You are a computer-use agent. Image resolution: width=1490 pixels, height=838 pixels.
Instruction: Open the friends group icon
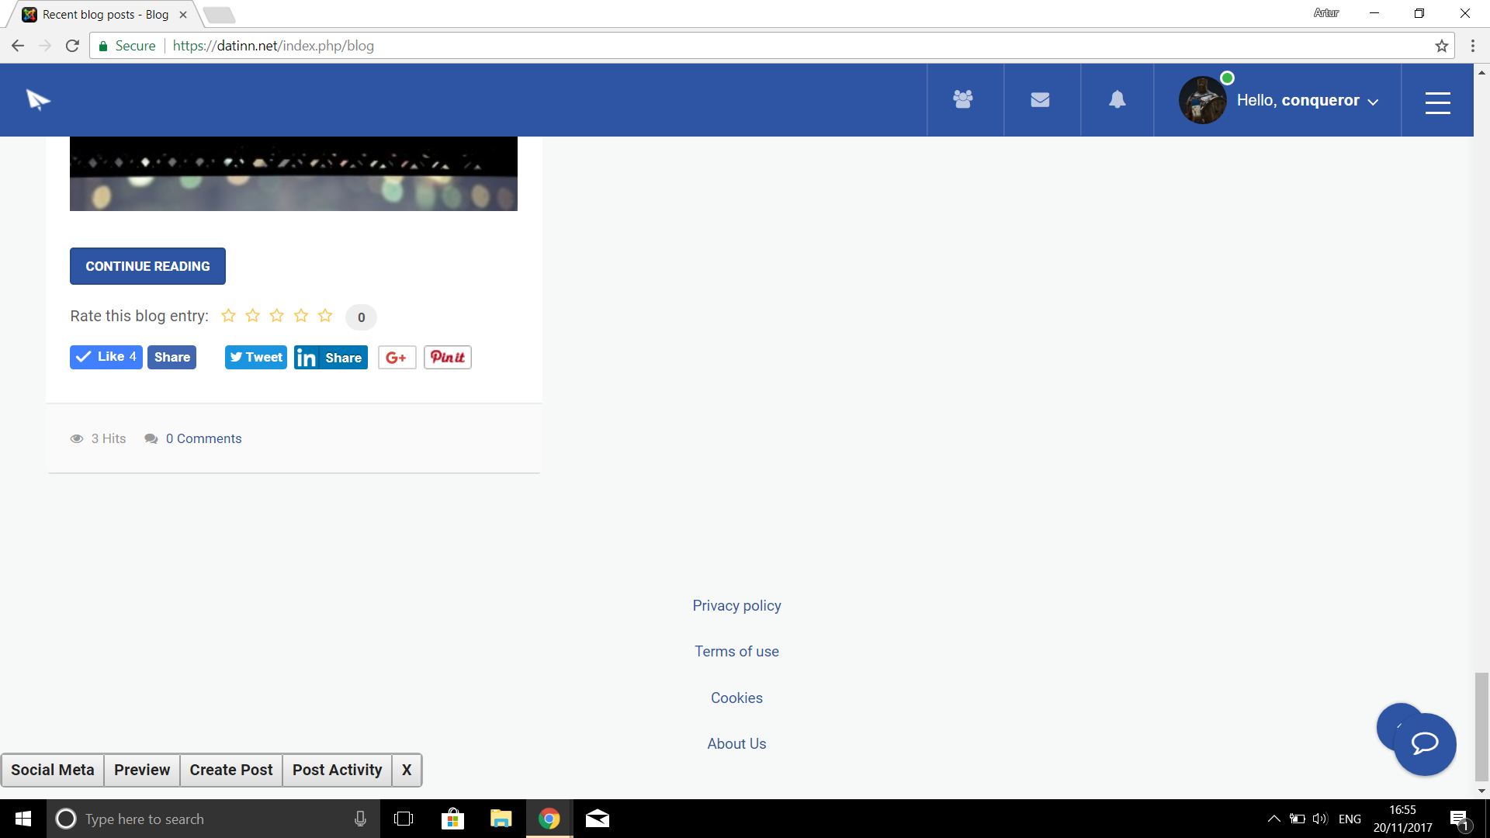pyautogui.click(x=963, y=99)
